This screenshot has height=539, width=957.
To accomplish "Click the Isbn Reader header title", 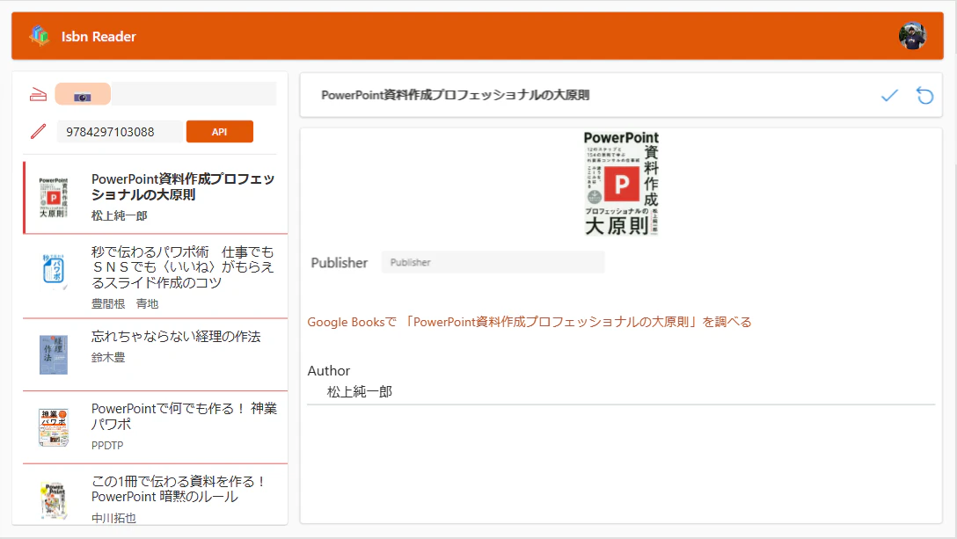I will click(99, 37).
